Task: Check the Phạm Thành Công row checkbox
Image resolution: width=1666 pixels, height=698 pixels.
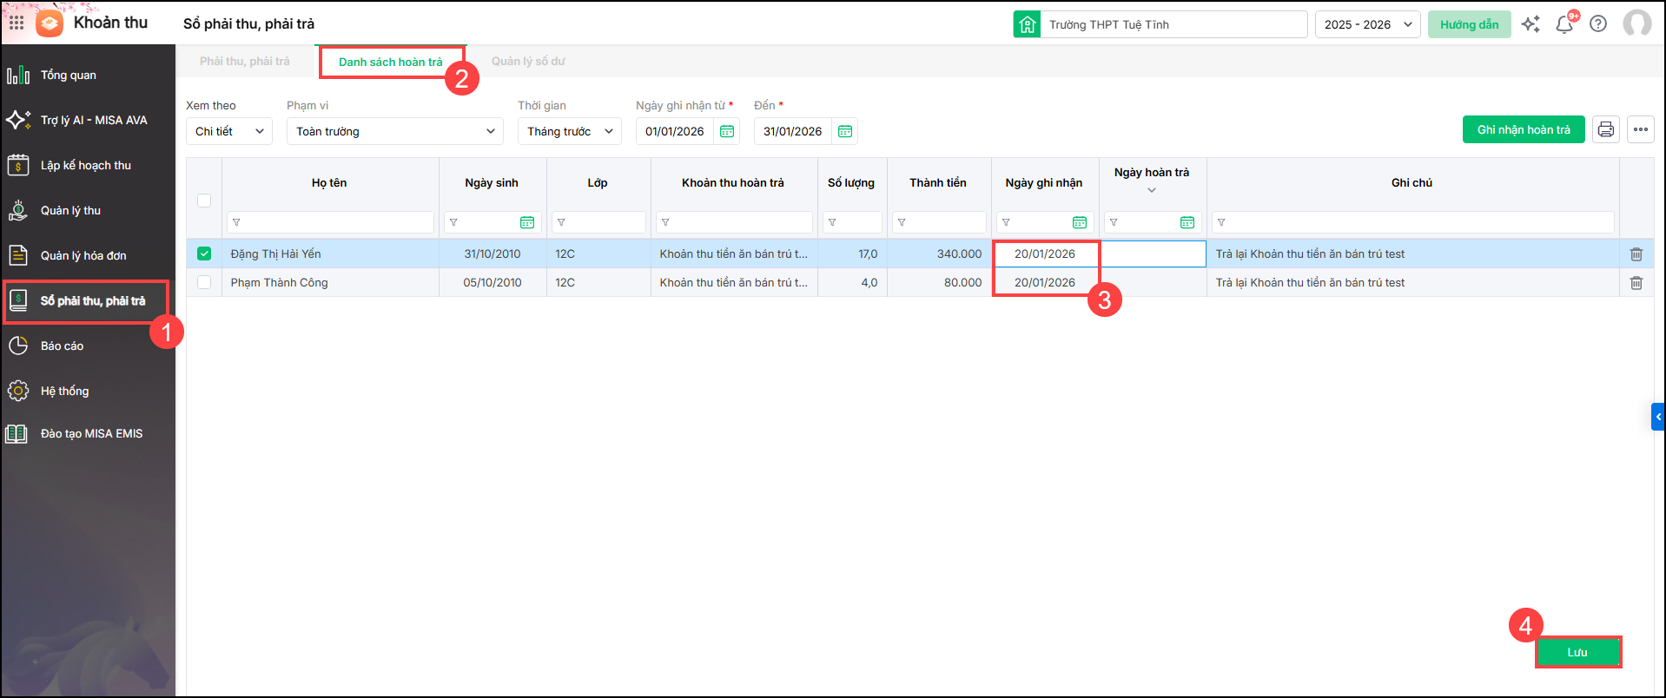Action: 204,282
